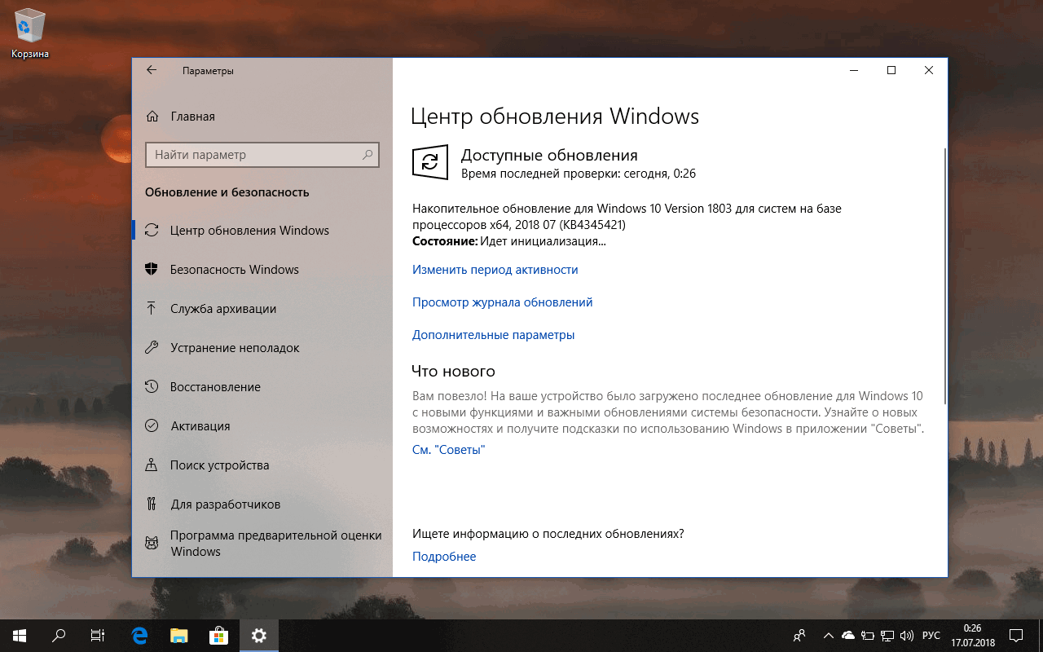The width and height of the screenshot is (1043, 652).
Task: Click Подробнее about recent updates
Action: tap(444, 556)
